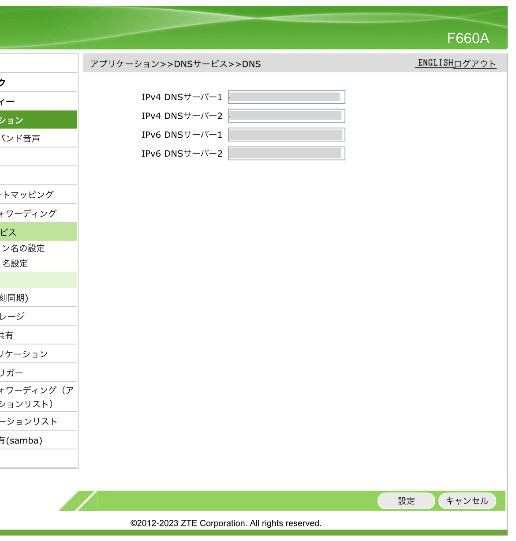Select the リケーション sidebar item
516x541 pixels.
(38, 354)
